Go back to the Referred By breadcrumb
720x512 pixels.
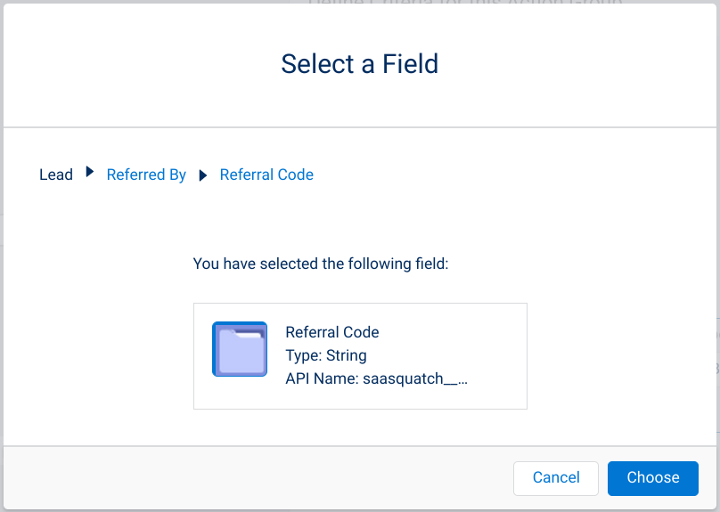point(146,175)
